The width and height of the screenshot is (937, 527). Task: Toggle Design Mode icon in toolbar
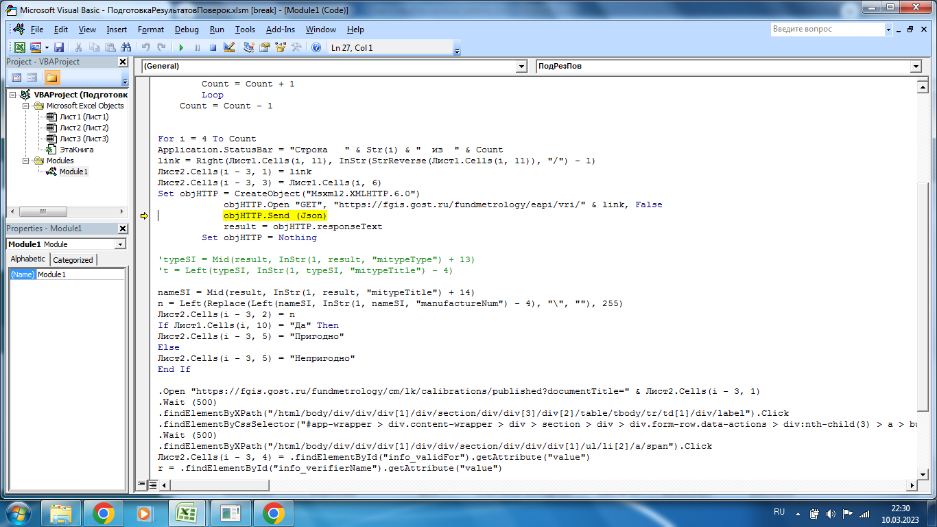tap(229, 47)
